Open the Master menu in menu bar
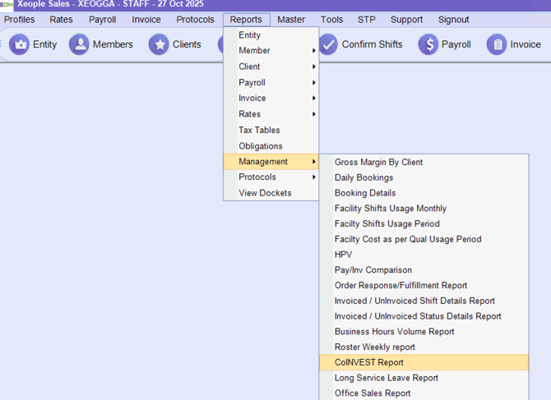 pos(291,20)
